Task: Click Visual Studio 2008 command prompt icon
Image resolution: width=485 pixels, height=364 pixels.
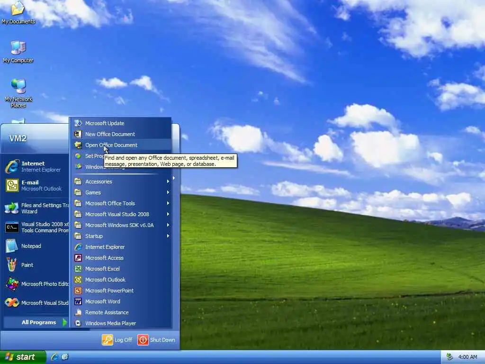Action: point(12,227)
